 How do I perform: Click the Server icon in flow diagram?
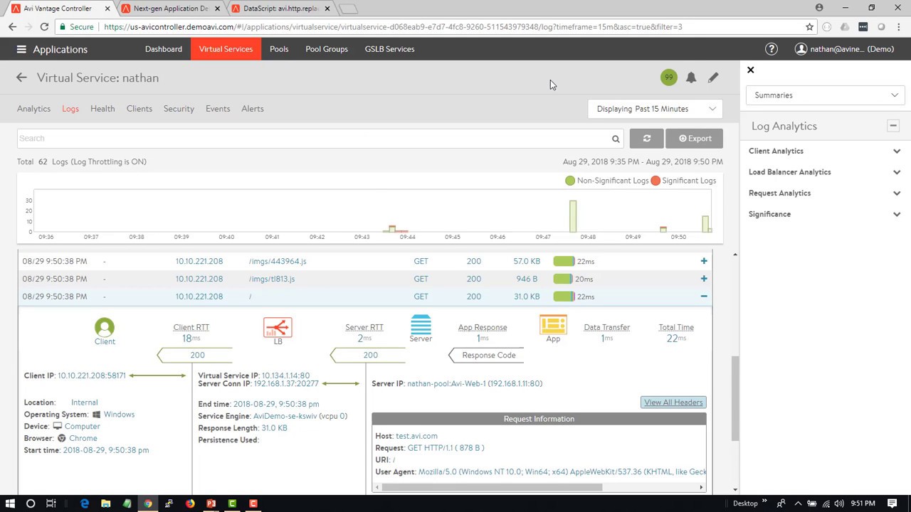pos(421,324)
